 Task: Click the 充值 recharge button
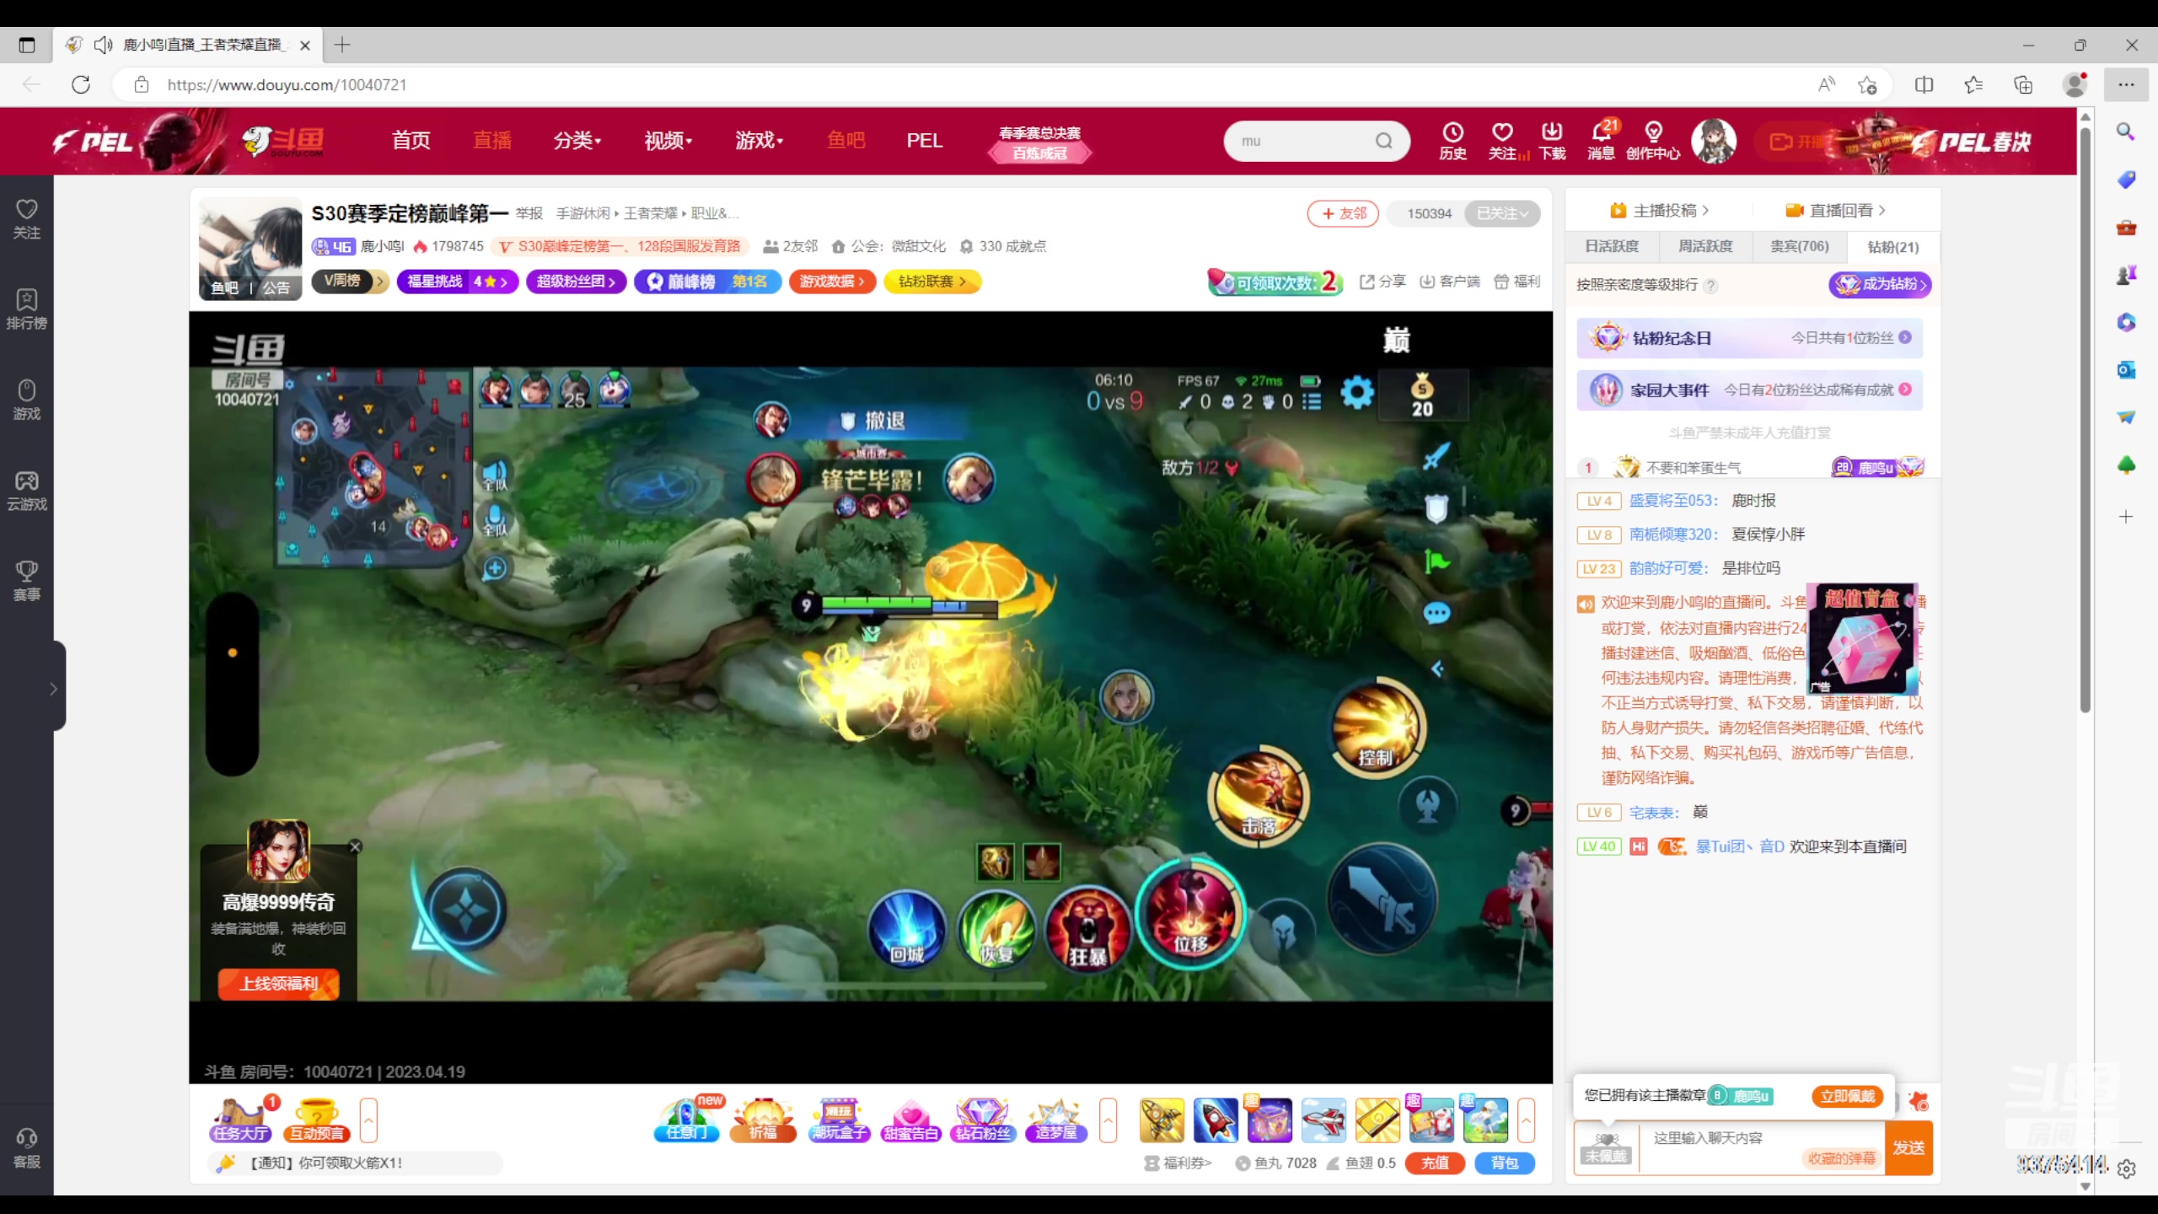pos(1435,1163)
